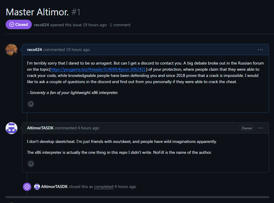Click '19 hours ago' timestamp on recoil24's comment
274x203 pixels.
[78, 49]
